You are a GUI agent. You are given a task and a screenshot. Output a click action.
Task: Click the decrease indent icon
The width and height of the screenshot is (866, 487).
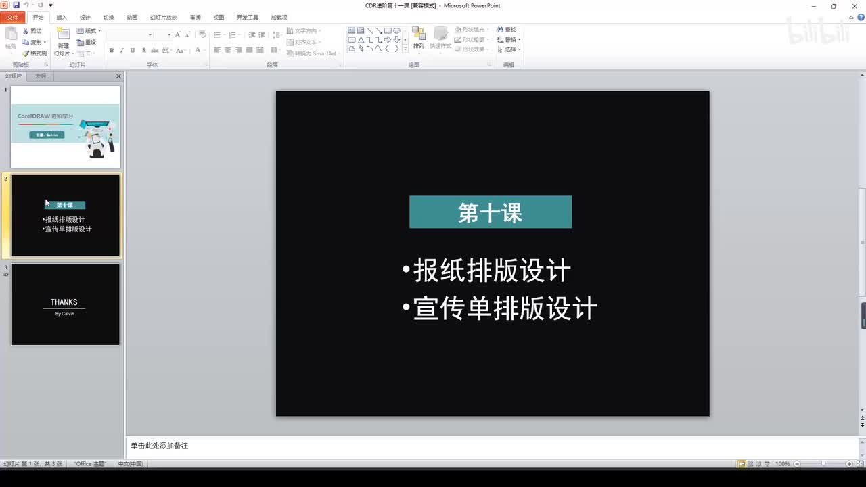[252, 34]
